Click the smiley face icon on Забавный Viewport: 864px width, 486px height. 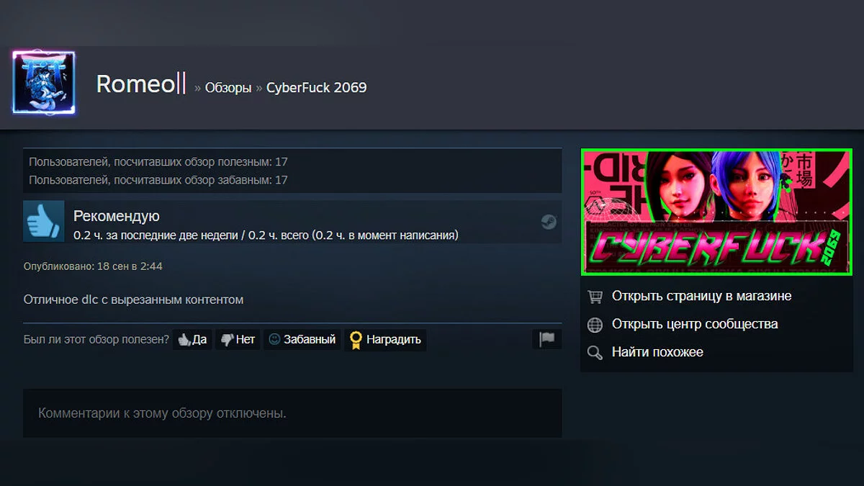point(274,339)
